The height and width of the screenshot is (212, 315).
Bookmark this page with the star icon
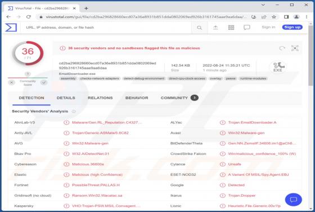pos(274,17)
